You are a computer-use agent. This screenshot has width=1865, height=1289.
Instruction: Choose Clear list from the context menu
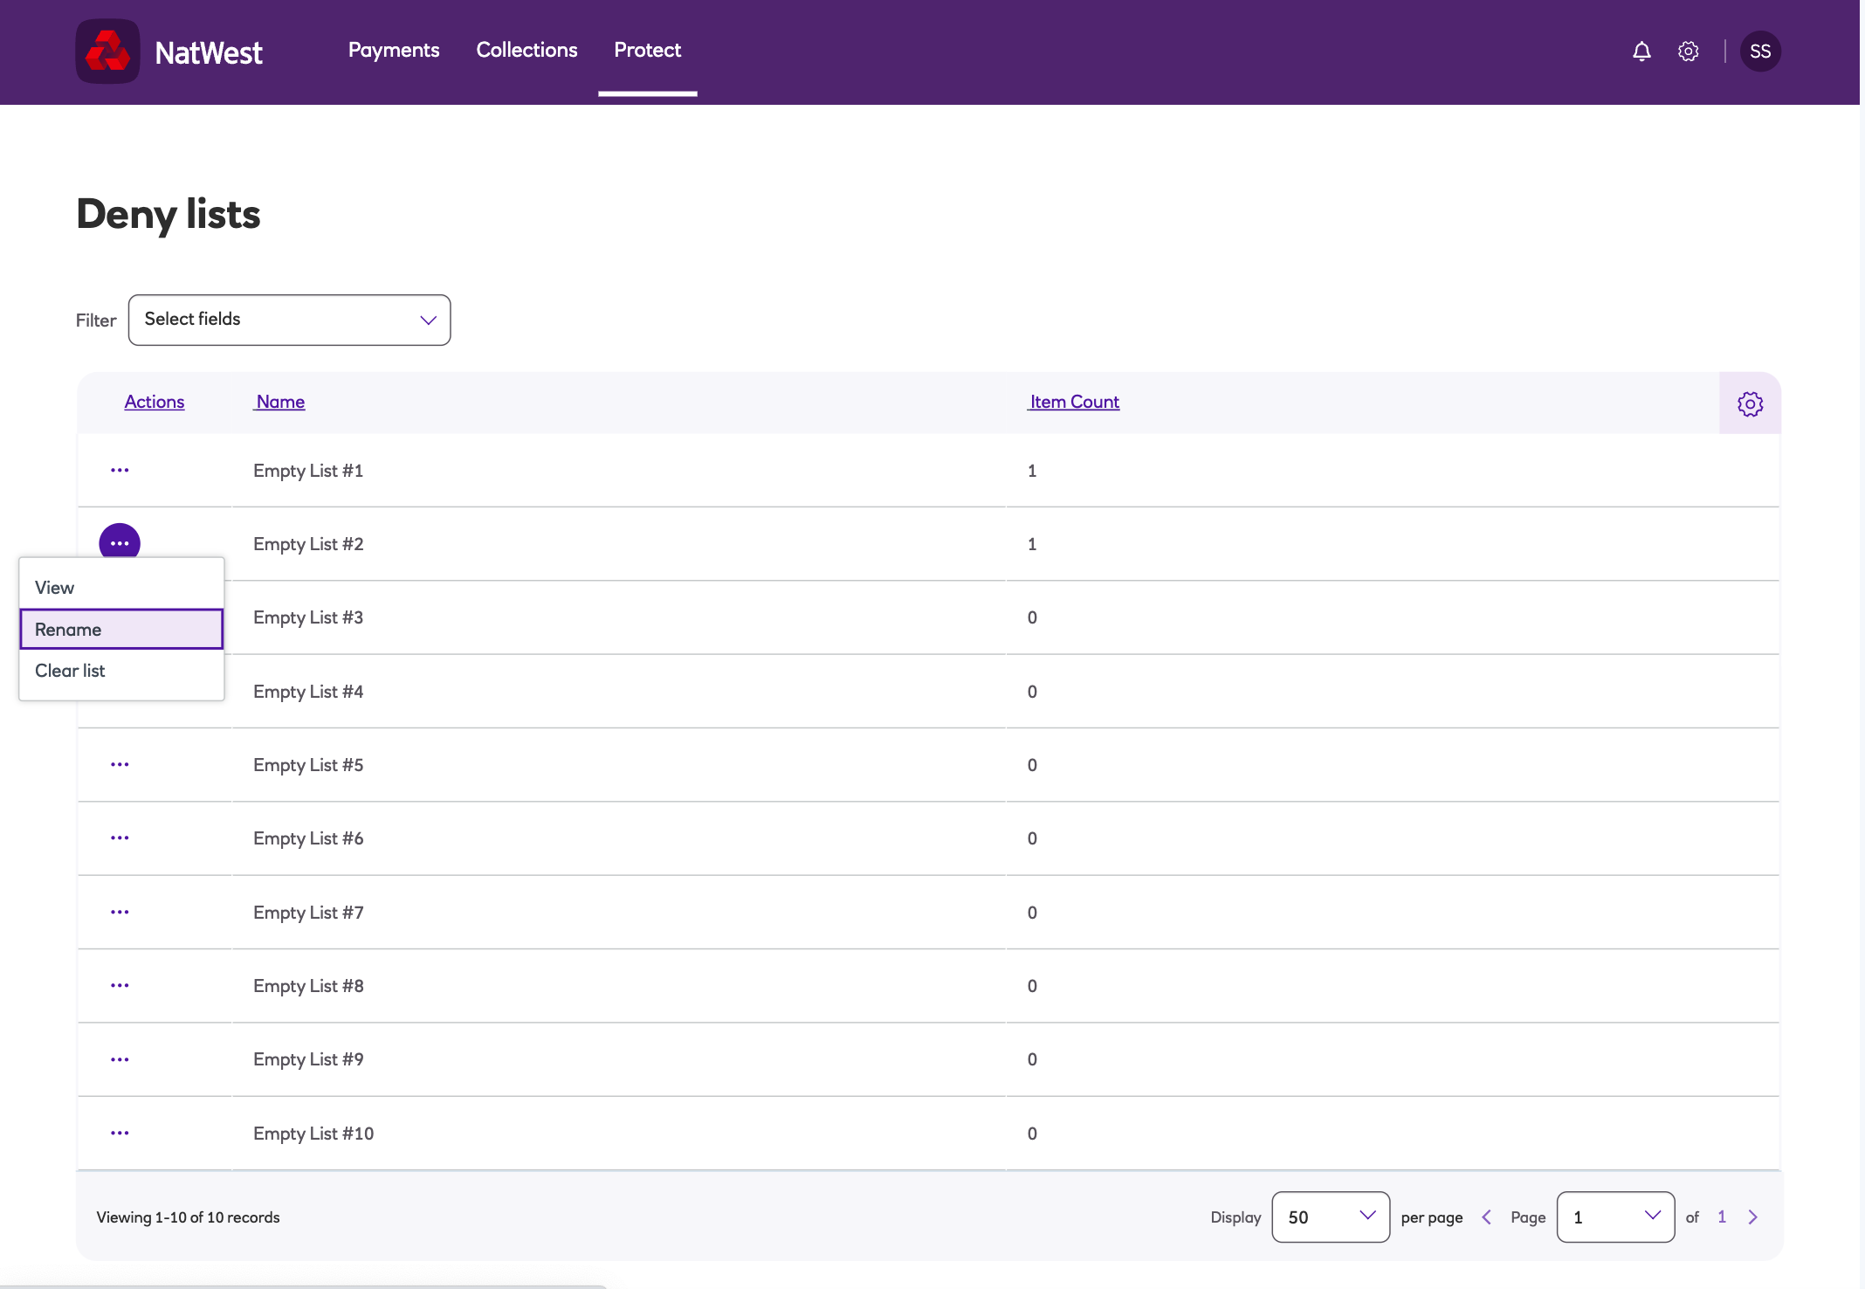pos(121,671)
